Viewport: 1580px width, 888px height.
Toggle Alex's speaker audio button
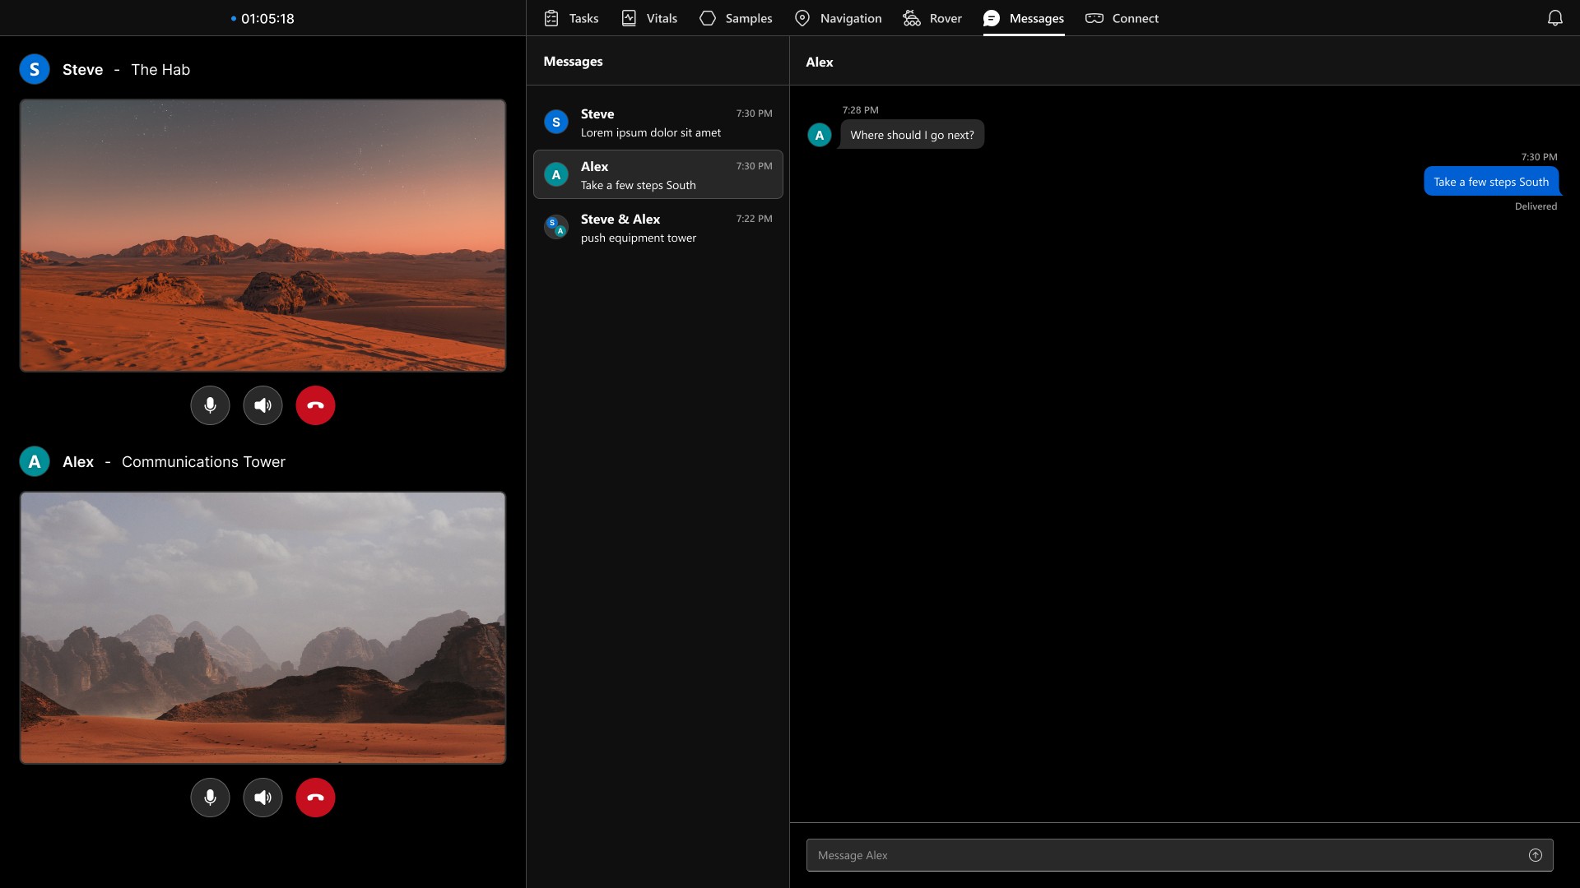click(x=263, y=798)
